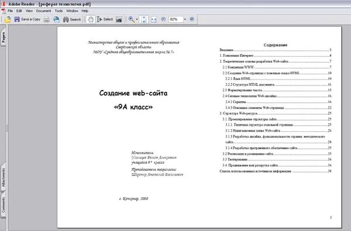351x231 pixels.
Task: Open the File menu
Action: (x=11, y=11)
